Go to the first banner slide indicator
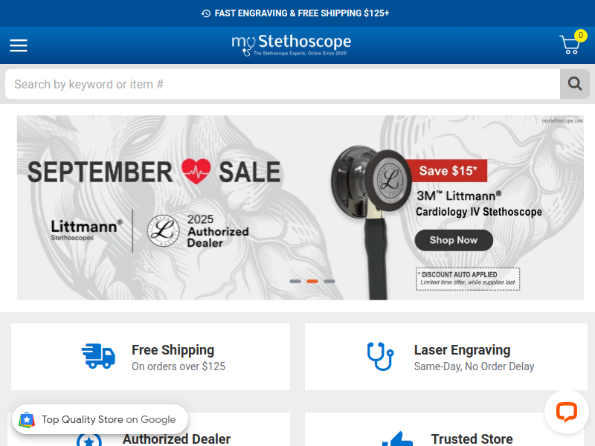Image resolution: width=595 pixels, height=446 pixels. pos(295,282)
